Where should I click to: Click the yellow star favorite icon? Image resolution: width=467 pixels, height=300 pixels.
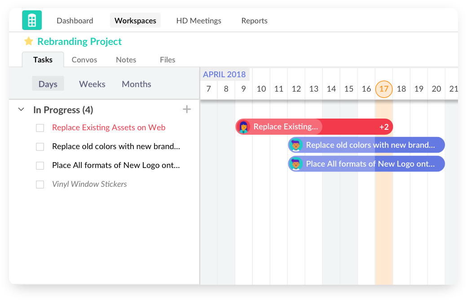29,41
